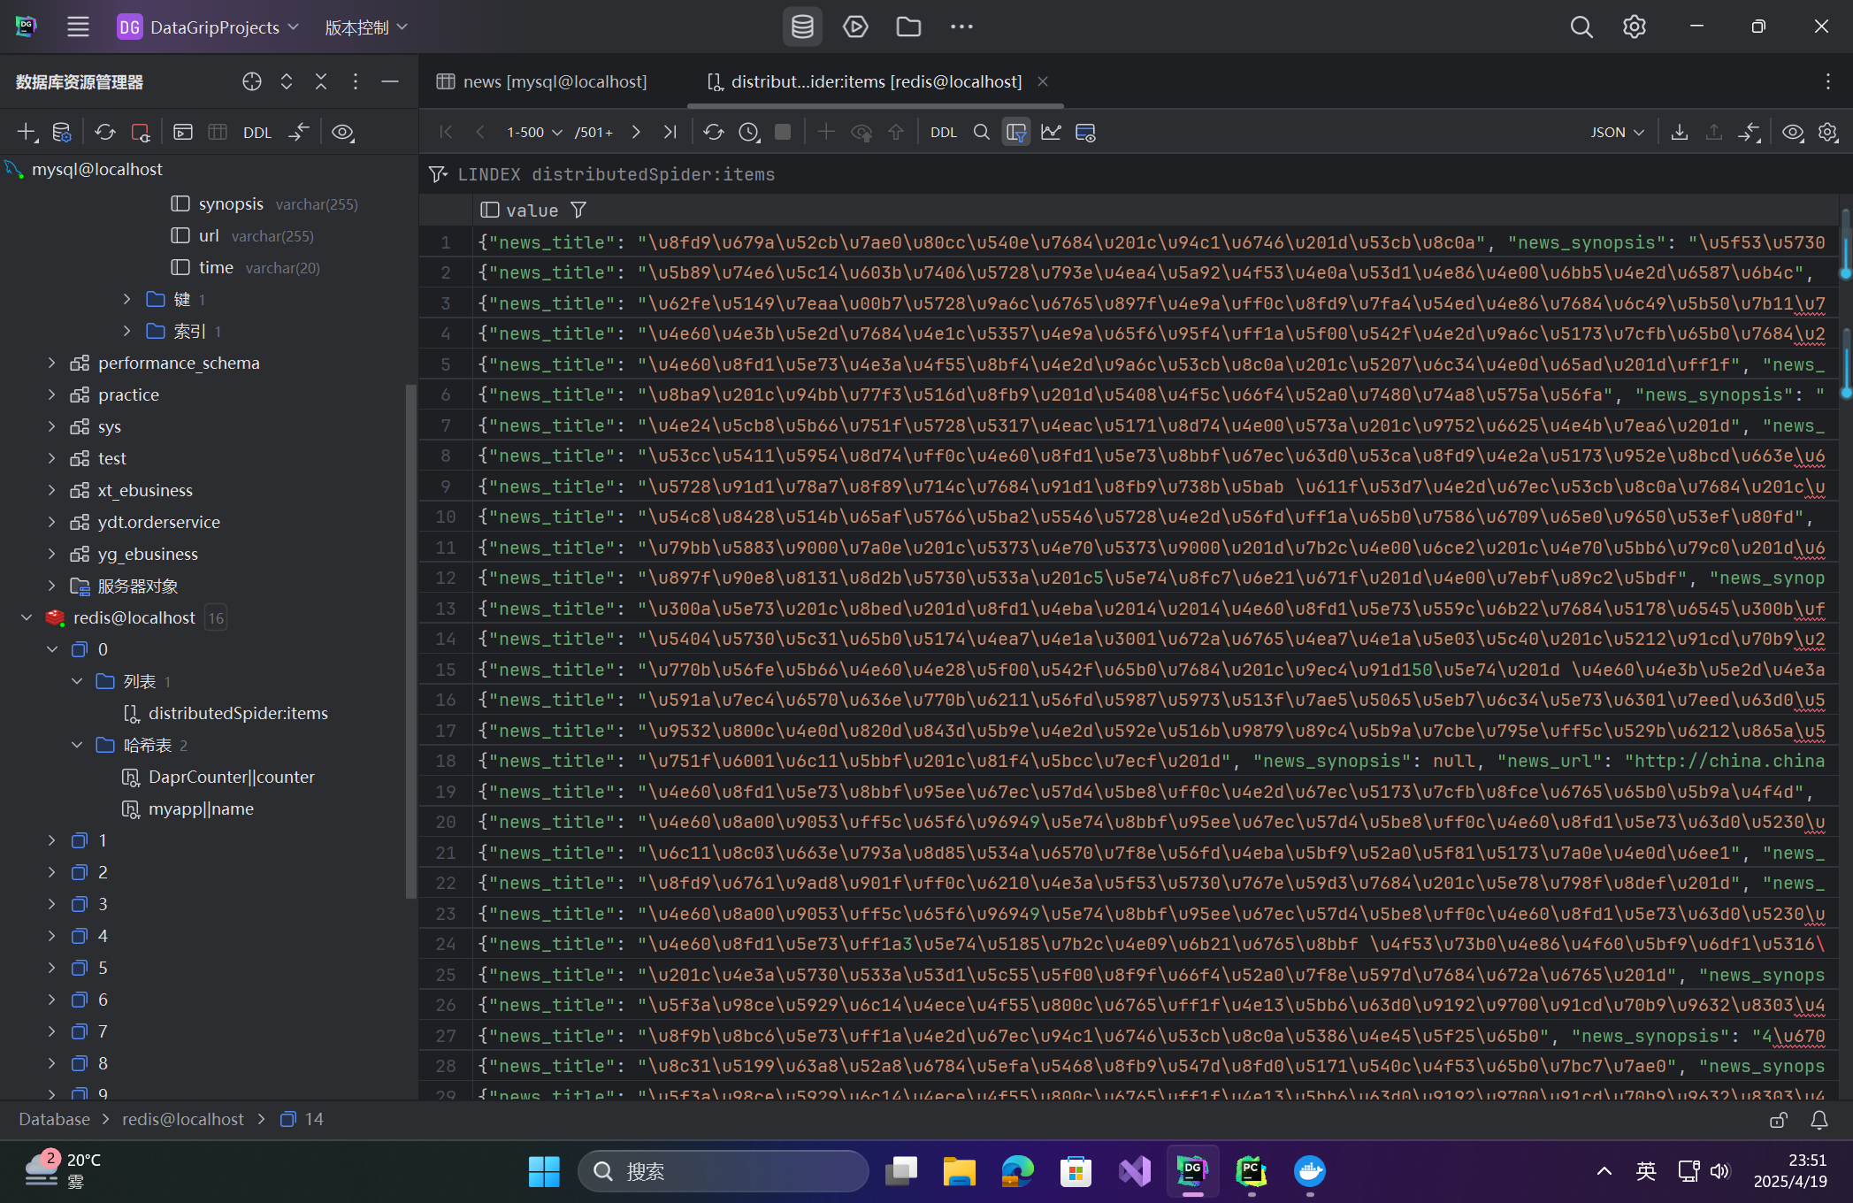1853x1203 pixels.
Task: Click the reload page icon in data toolbar
Action: [713, 132]
